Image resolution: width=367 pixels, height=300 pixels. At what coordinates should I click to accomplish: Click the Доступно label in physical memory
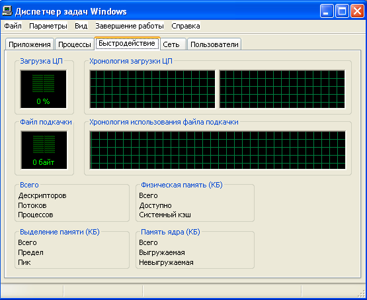tap(155, 205)
